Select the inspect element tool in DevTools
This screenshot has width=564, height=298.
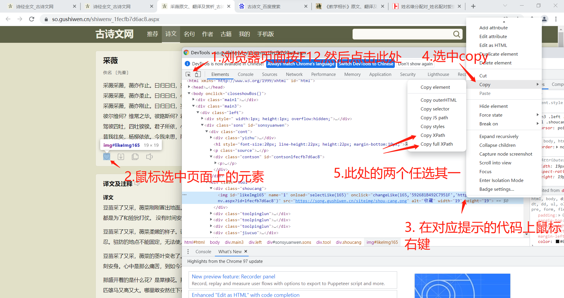pyautogui.click(x=188, y=74)
